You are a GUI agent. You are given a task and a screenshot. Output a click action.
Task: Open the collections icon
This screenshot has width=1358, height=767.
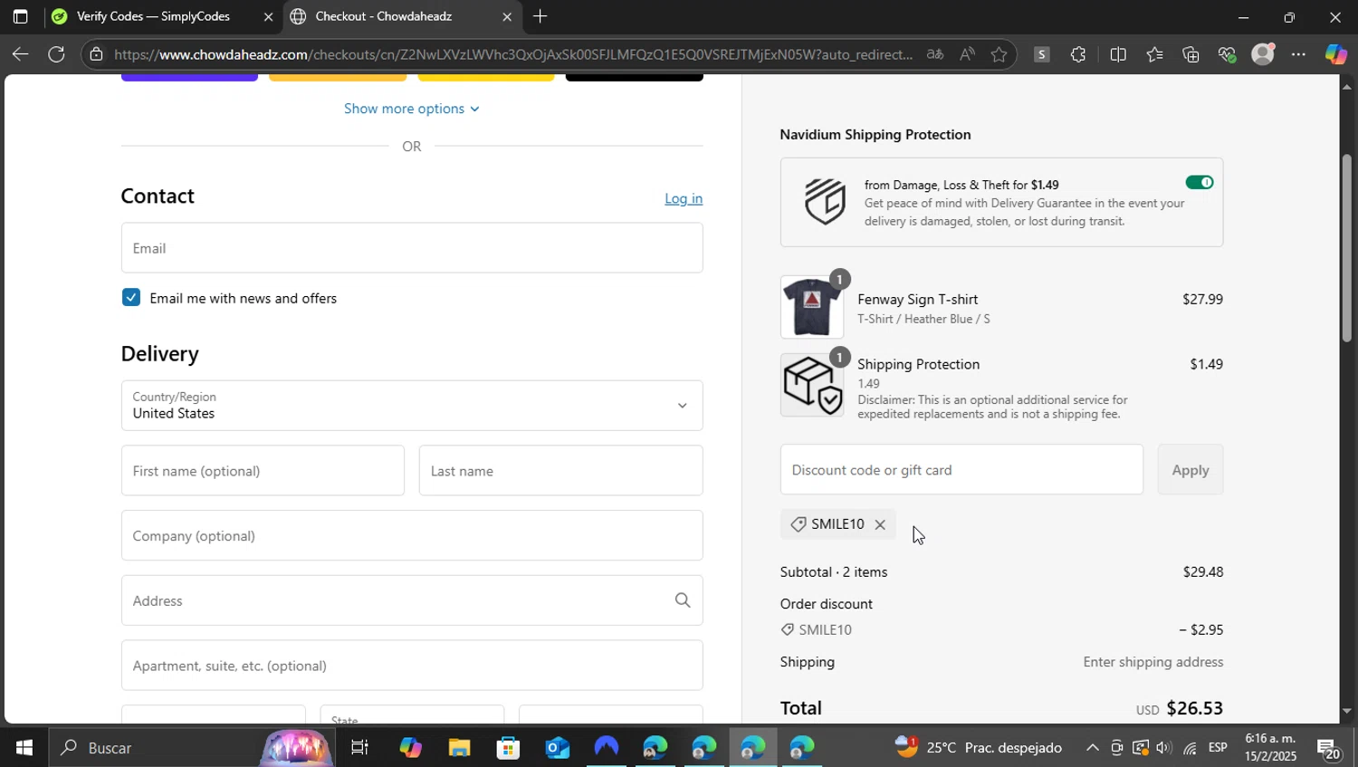[x=1191, y=54]
